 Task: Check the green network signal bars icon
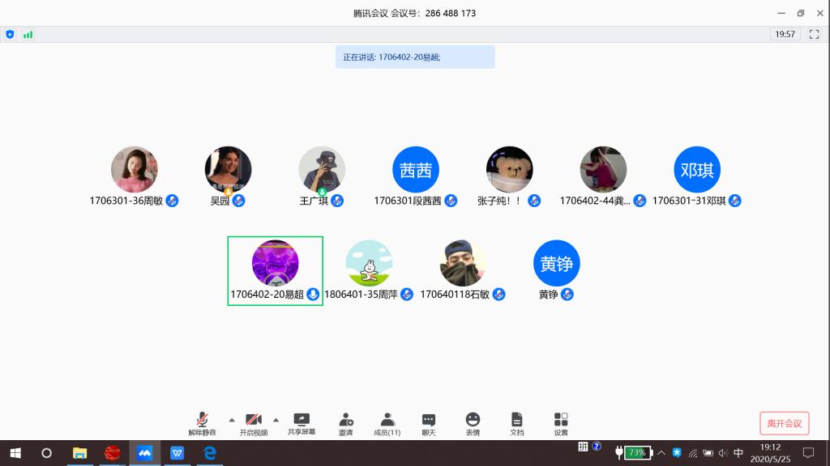(x=28, y=34)
